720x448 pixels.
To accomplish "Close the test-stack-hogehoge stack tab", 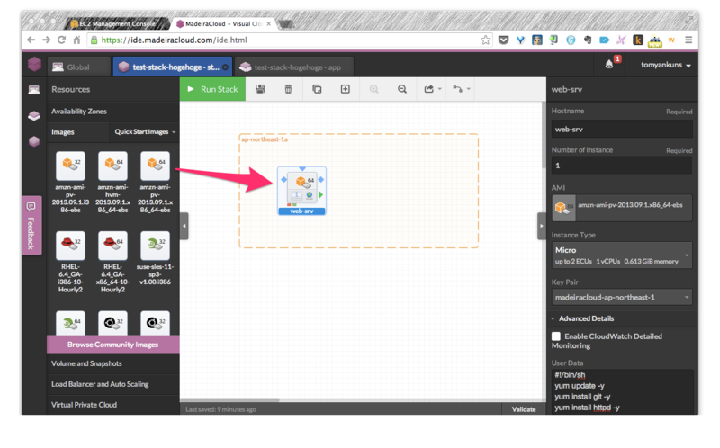I will (226, 67).
